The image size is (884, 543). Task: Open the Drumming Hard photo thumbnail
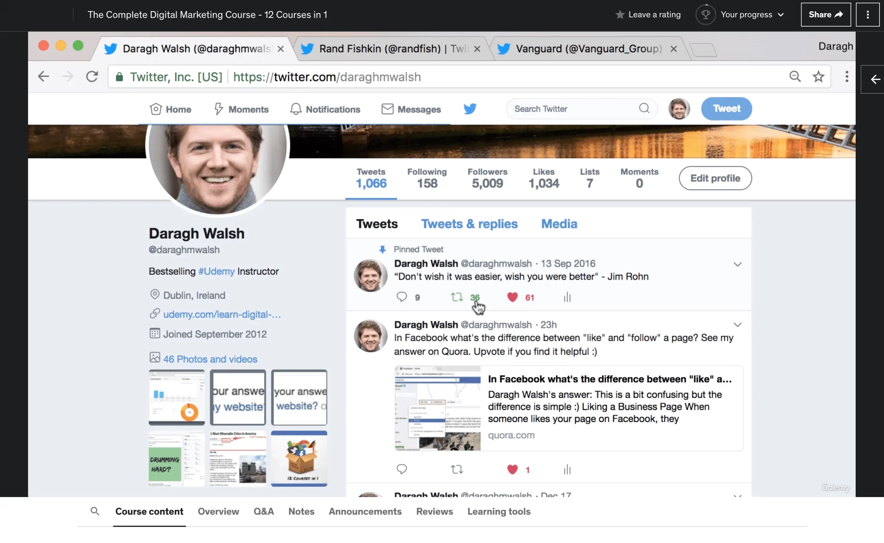point(176,458)
